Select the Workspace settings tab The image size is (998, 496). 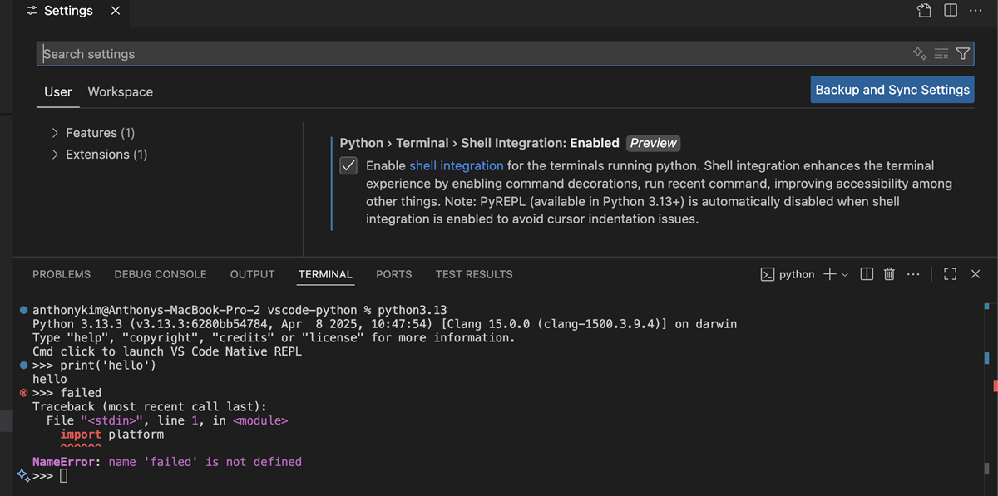tap(120, 91)
